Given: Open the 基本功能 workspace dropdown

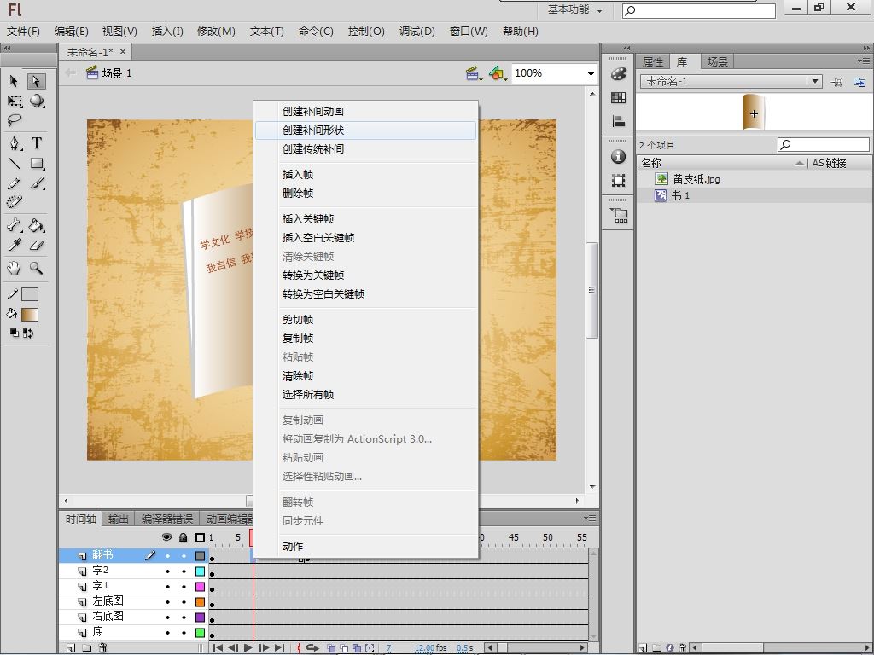Looking at the screenshot, I should [575, 10].
